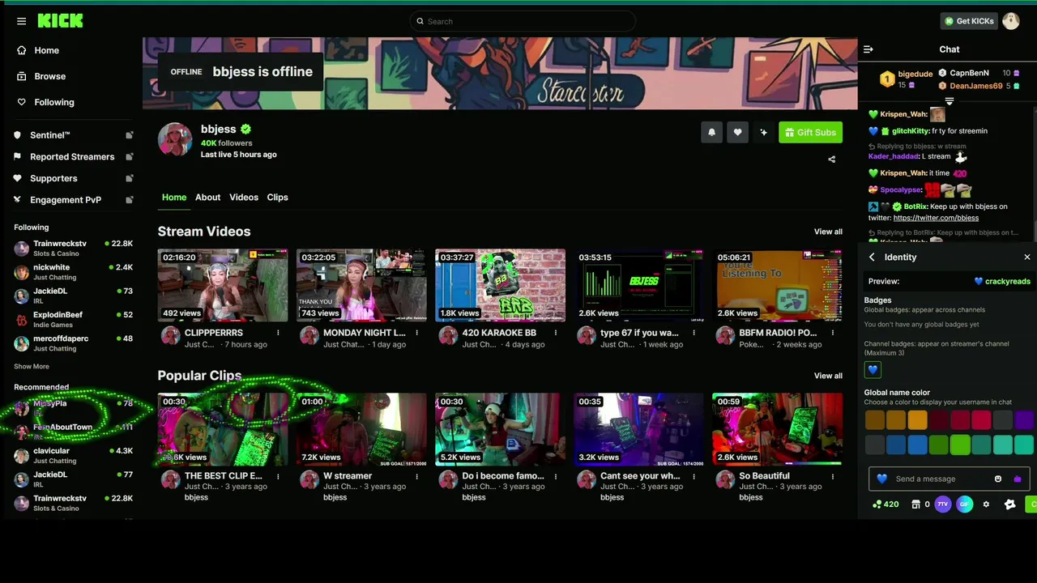Open the shop icon showing 0
The width and height of the screenshot is (1037, 583).
click(915, 504)
